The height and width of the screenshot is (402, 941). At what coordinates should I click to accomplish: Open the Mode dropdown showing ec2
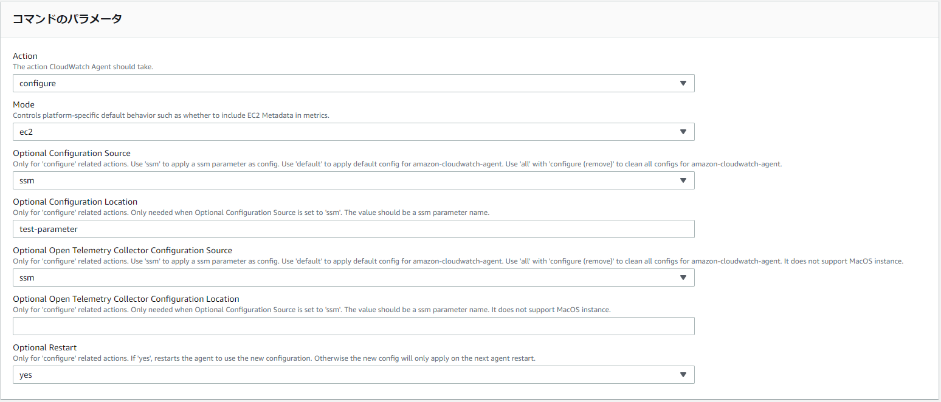353,132
